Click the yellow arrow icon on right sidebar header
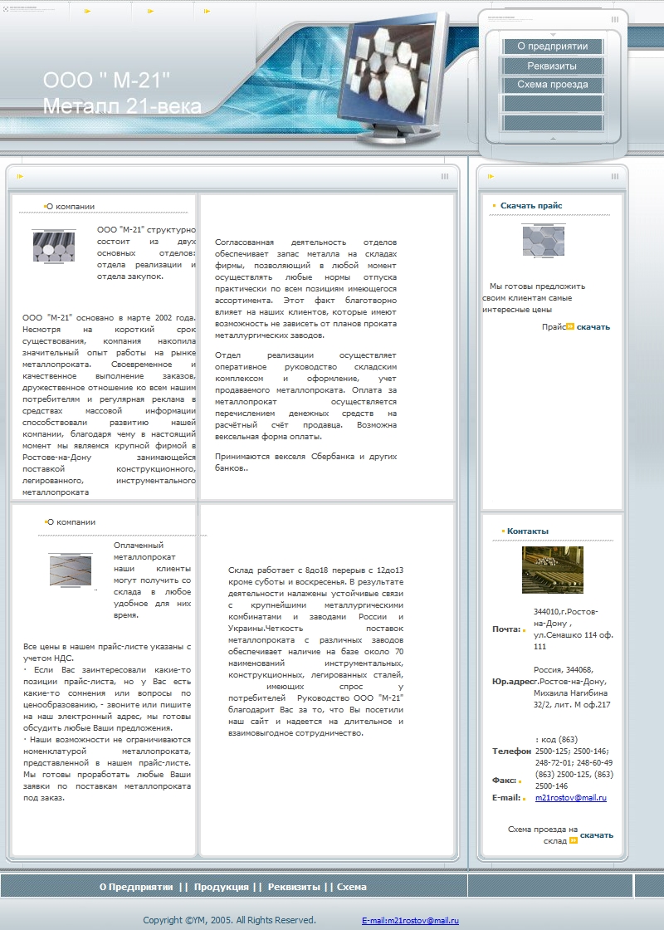Viewport: 664px width, 930px height. (x=491, y=176)
